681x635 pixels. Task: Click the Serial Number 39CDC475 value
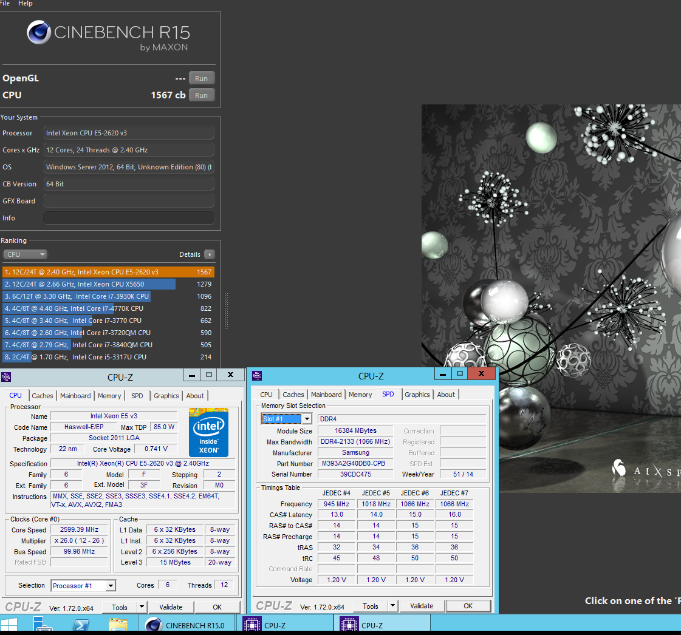[x=355, y=474]
